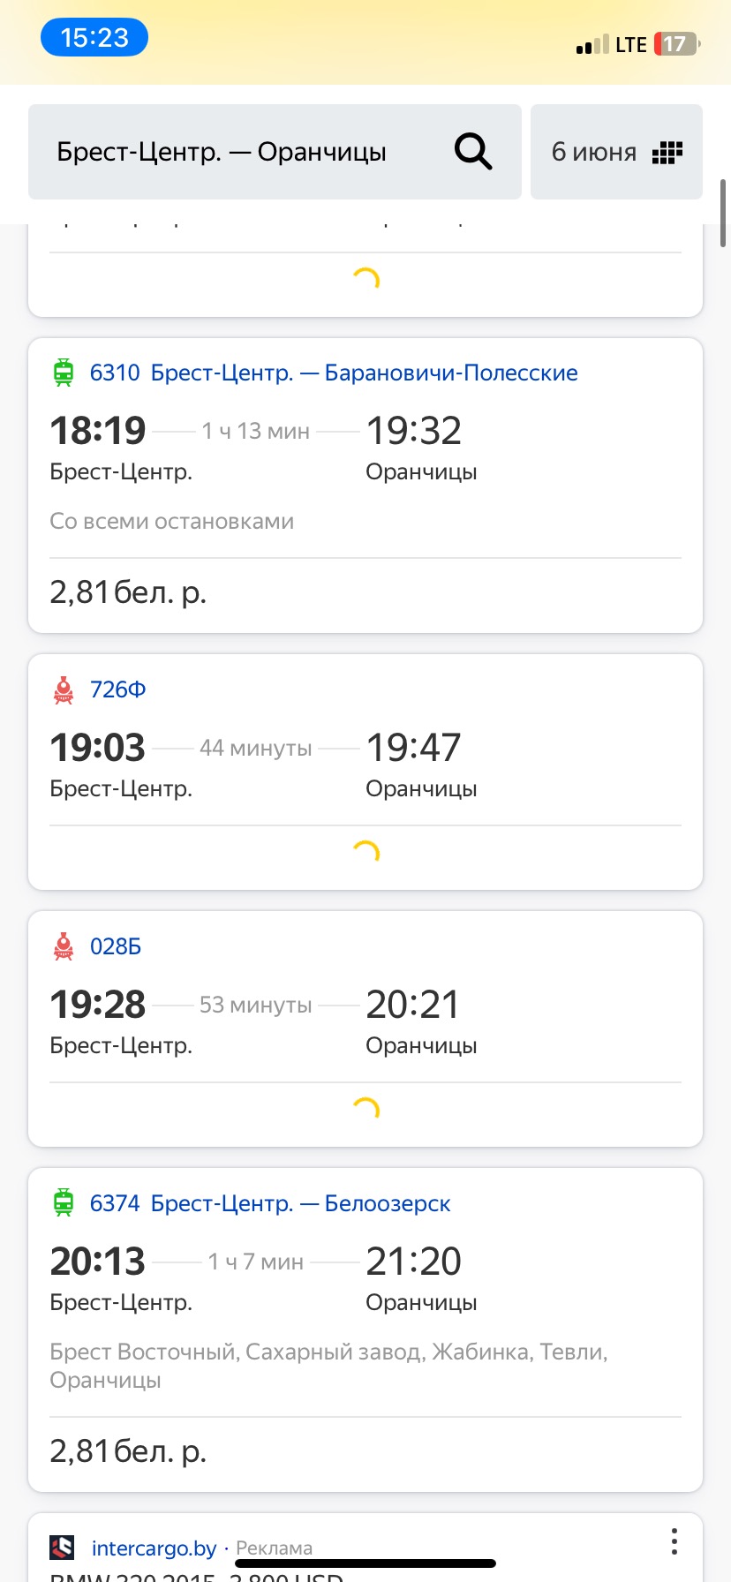
Task: Tap the green train icon for route 6374
Action: pyautogui.click(x=64, y=1203)
